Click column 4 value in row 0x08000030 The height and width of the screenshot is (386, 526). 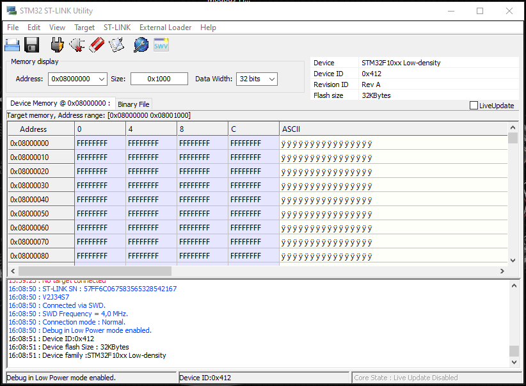click(151, 186)
